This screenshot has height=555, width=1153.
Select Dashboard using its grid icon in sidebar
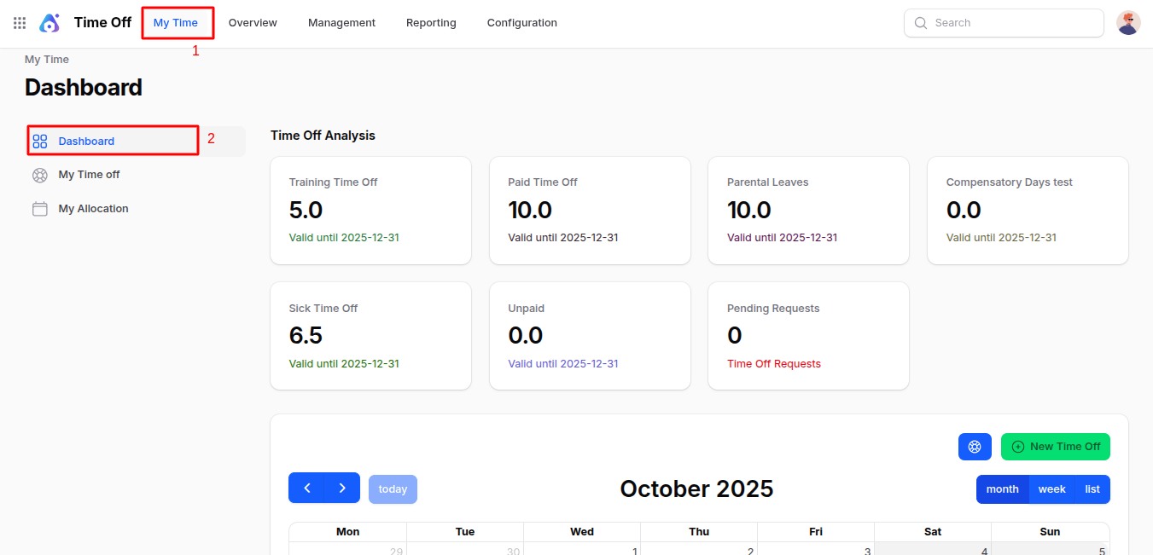40,140
